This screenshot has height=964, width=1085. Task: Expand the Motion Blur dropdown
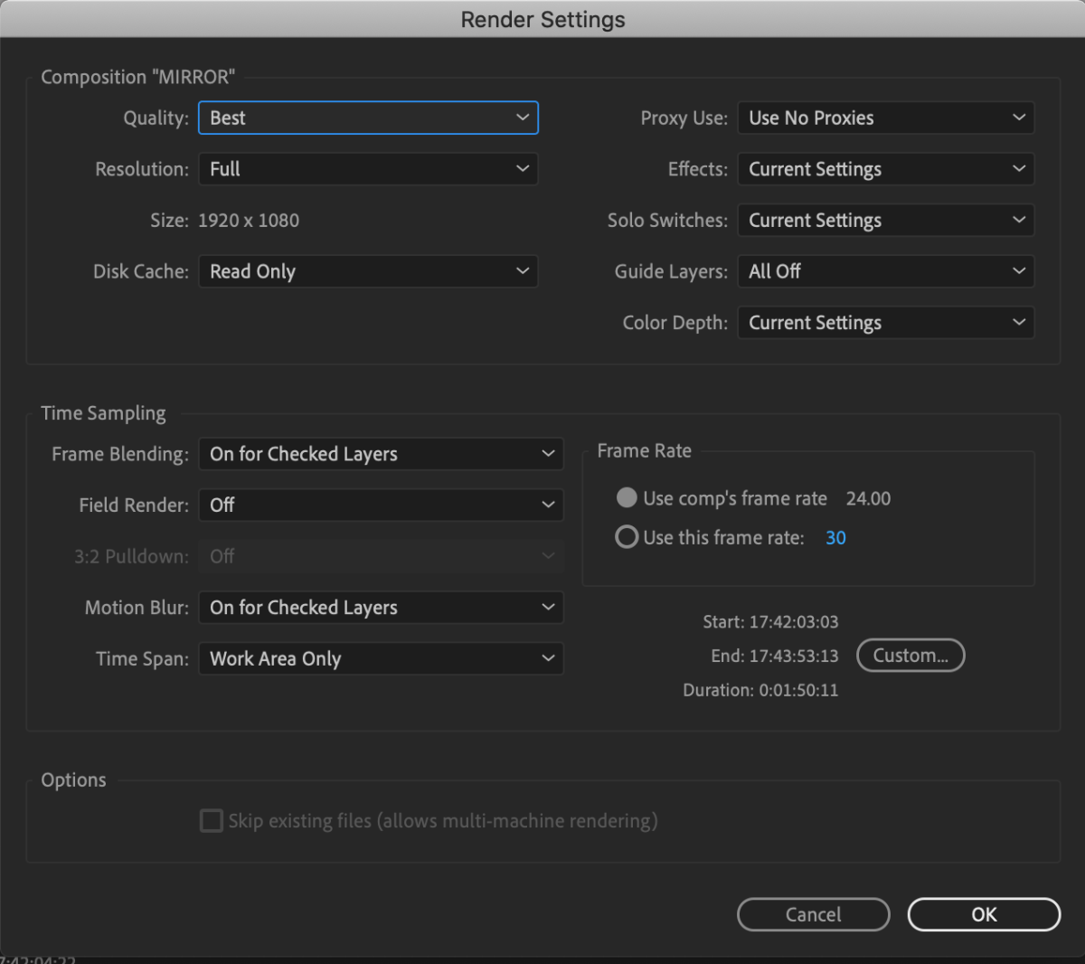[381, 608]
